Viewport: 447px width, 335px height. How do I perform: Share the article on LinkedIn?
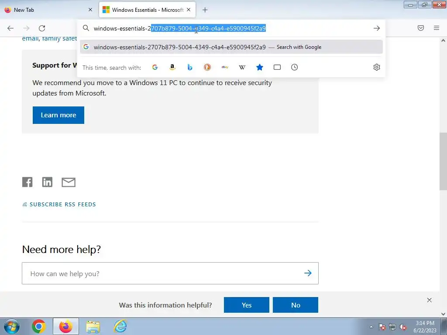tap(47, 182)
